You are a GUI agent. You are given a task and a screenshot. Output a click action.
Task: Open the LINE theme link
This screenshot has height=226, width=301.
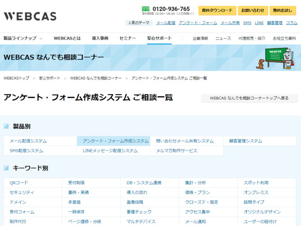(x=259, y=23)
